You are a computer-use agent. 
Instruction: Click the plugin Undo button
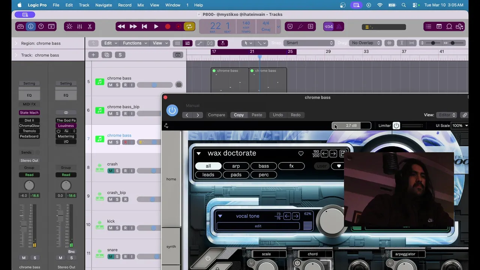(278, 115)
